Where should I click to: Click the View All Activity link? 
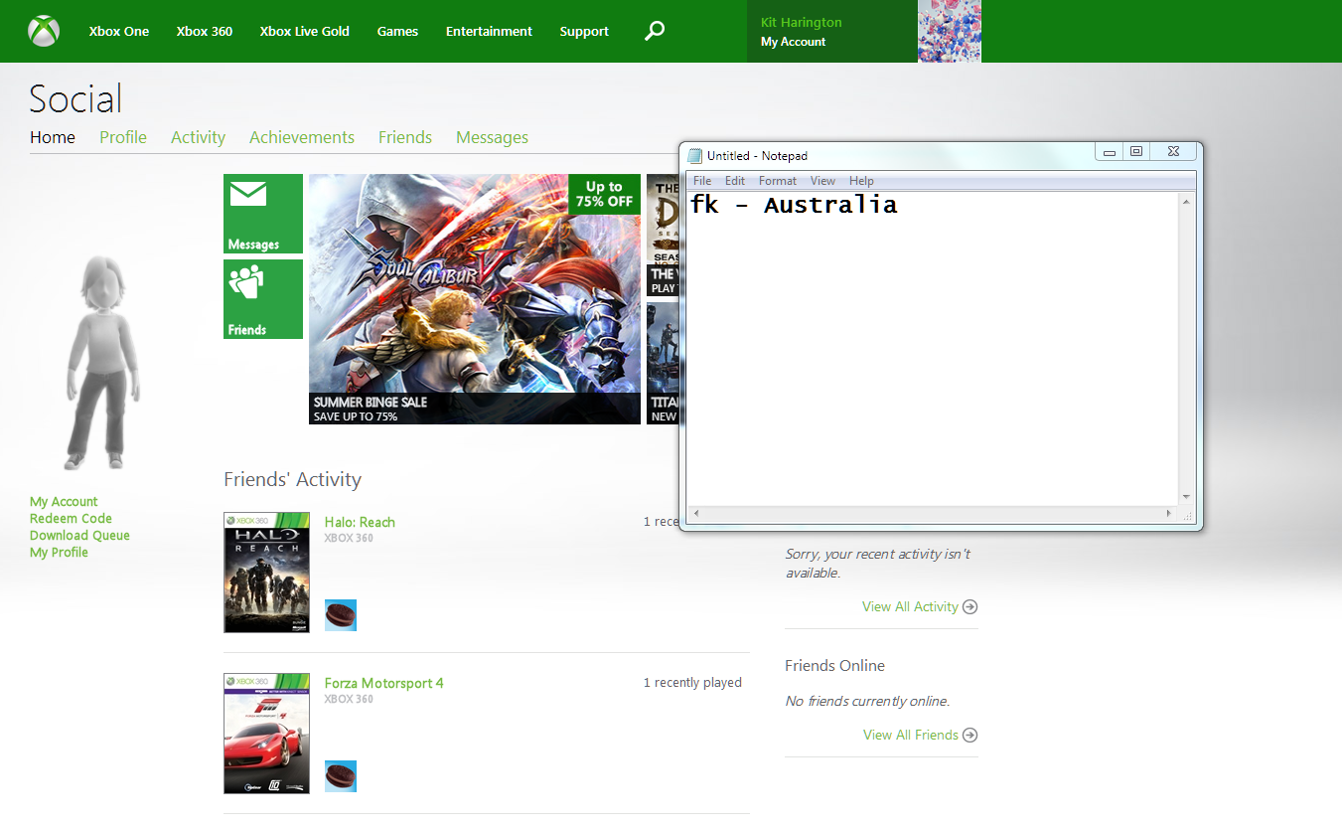910,606
